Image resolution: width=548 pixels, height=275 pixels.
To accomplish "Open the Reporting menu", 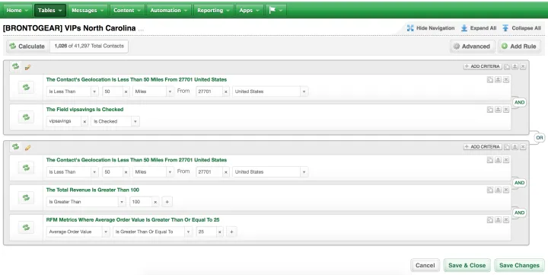I will coord(214,11).
